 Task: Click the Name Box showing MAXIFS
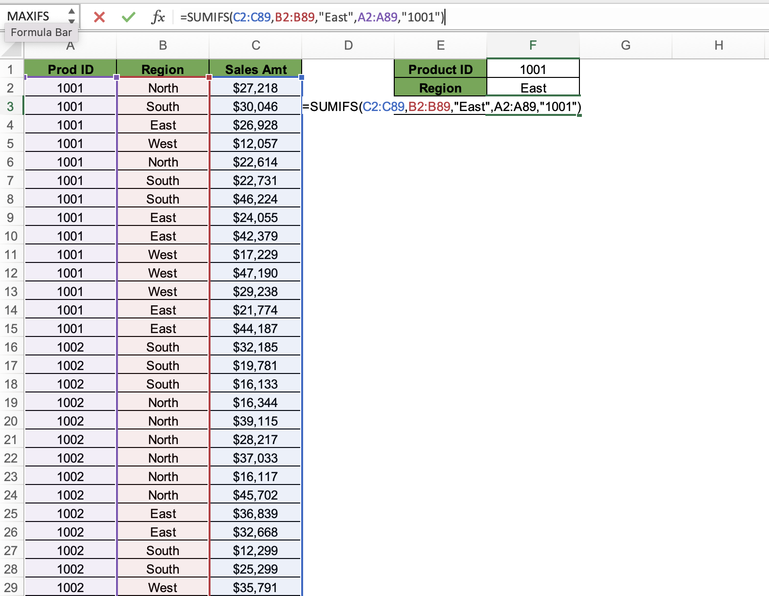coord(34,16)
